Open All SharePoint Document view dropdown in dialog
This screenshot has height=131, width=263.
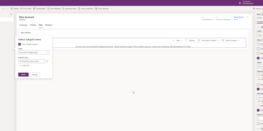[x=32, y=61]
